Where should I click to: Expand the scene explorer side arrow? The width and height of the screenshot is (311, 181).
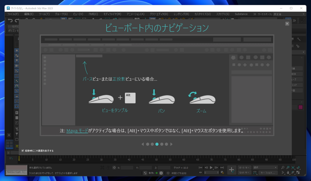click(x=9, y=135)
